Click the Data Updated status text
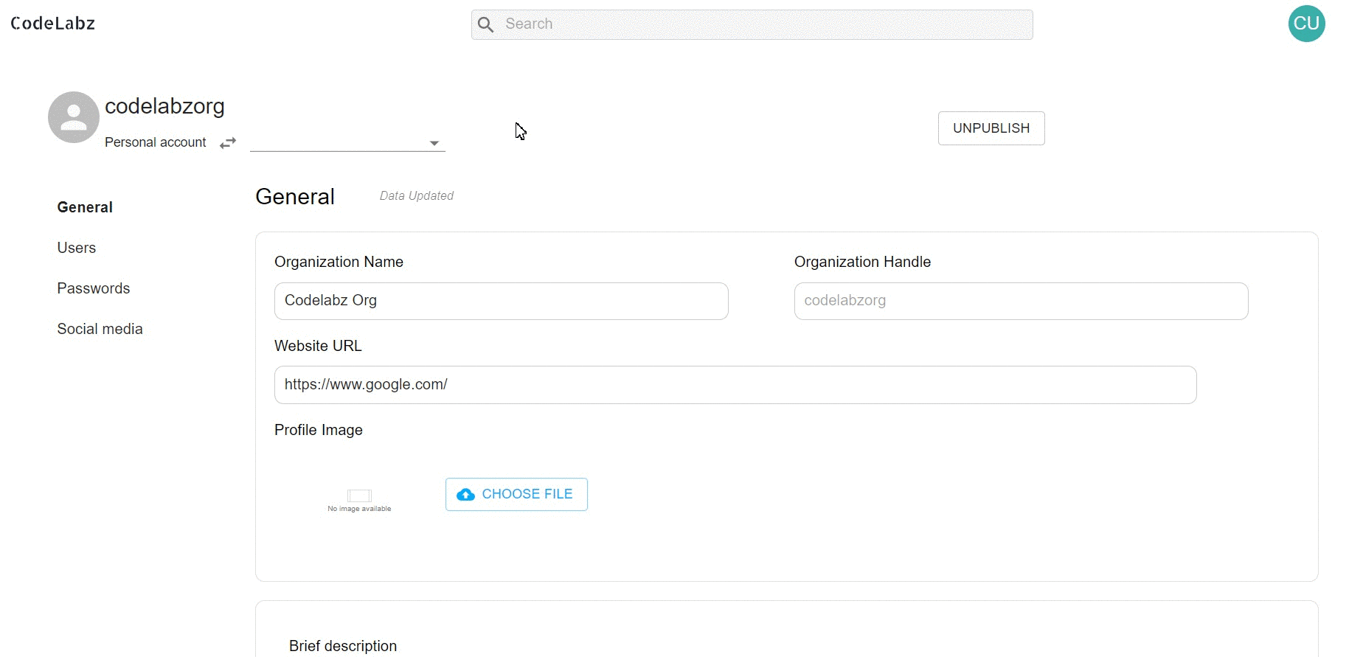This screenshot has width=1363, height=657. click(417, 195)
